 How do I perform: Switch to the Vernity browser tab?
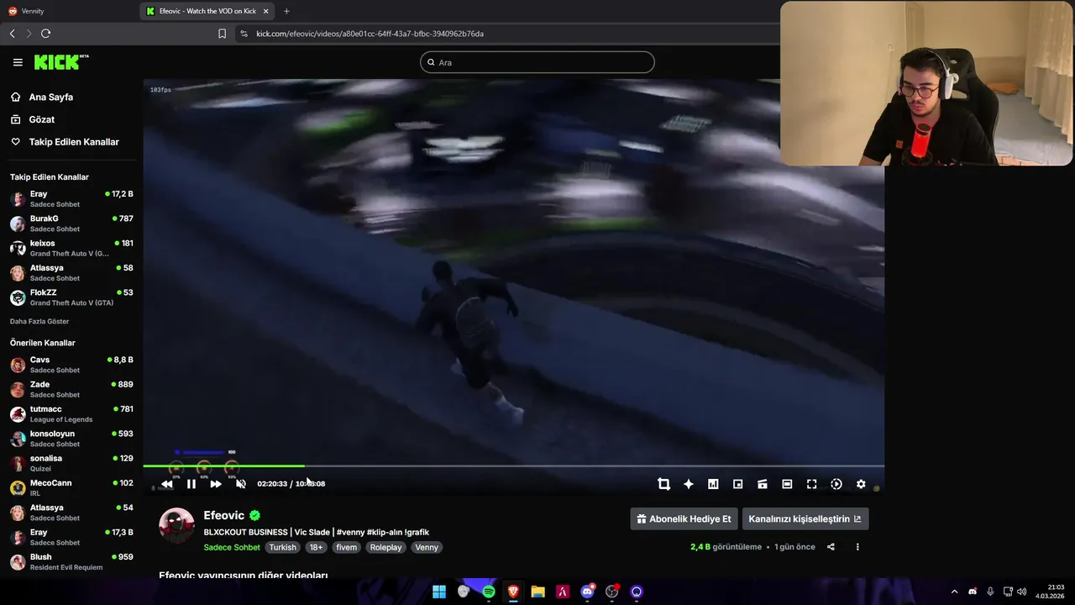point(68,11)
